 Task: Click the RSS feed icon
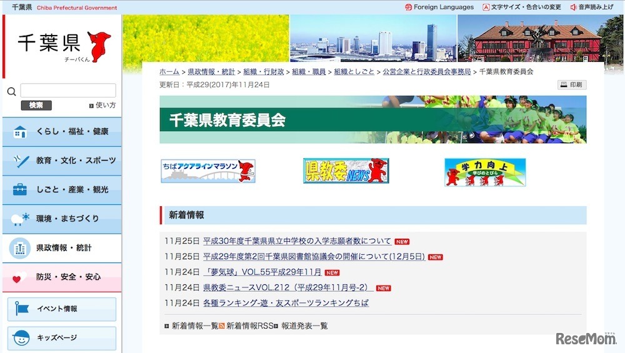[222, 326]
